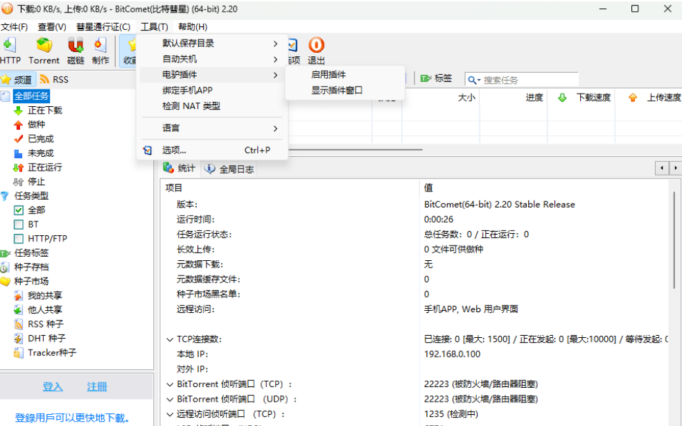The image size is (682, 426).
Task: Uncheck the 全部 task type checkbox
Action: [19, 210]
